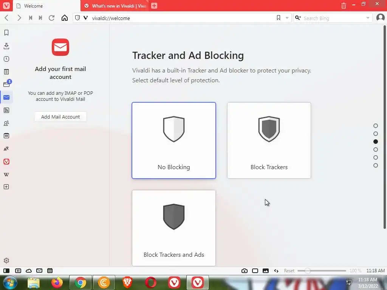Select the Mail panel icon
This screenshot has height=290, width=387.
click(6, 97)
